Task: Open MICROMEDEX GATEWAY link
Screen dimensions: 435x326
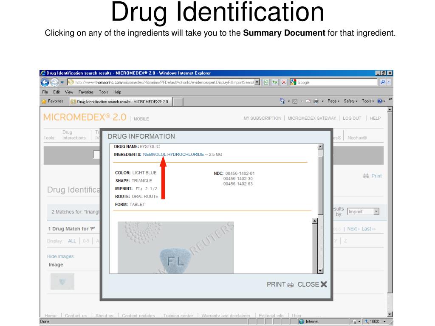Action: [312, 118]
